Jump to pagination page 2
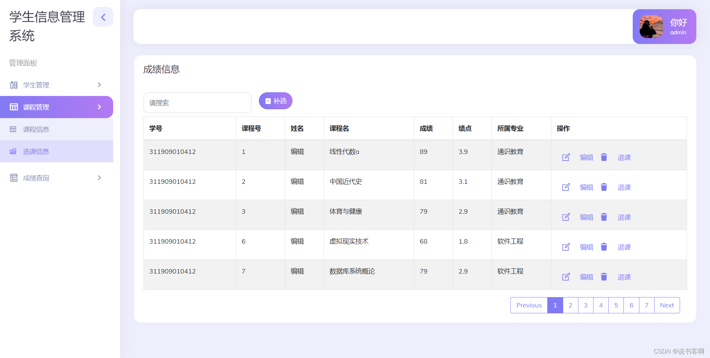Image resolution: width=710 pixels, height=358 pixels. (570, 305)
